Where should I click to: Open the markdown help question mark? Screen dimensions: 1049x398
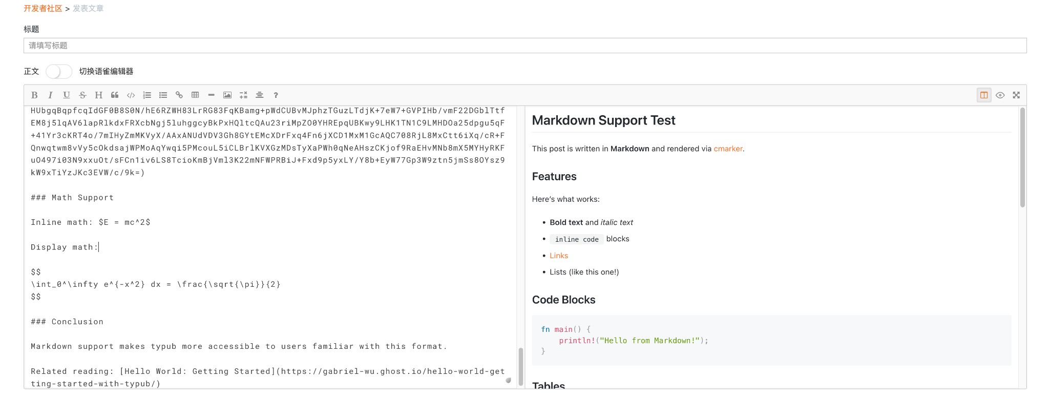point(276,95)
